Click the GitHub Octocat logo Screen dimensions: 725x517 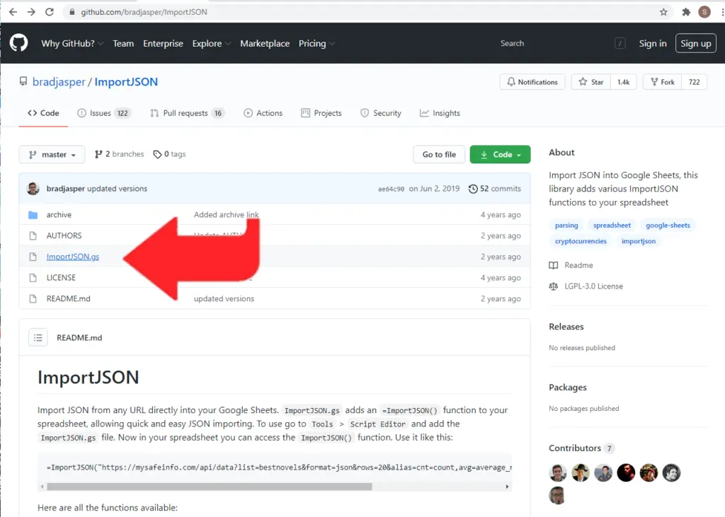(x=18, y=43)
